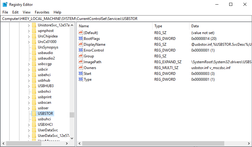Click the Start DWORD value icon
The height and width of the screenshot is (147, 252).
tap(81, 74)
